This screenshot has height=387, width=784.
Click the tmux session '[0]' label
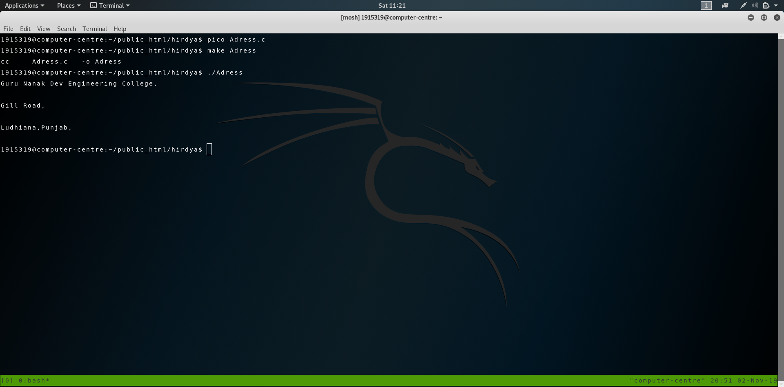pos(7,380)
